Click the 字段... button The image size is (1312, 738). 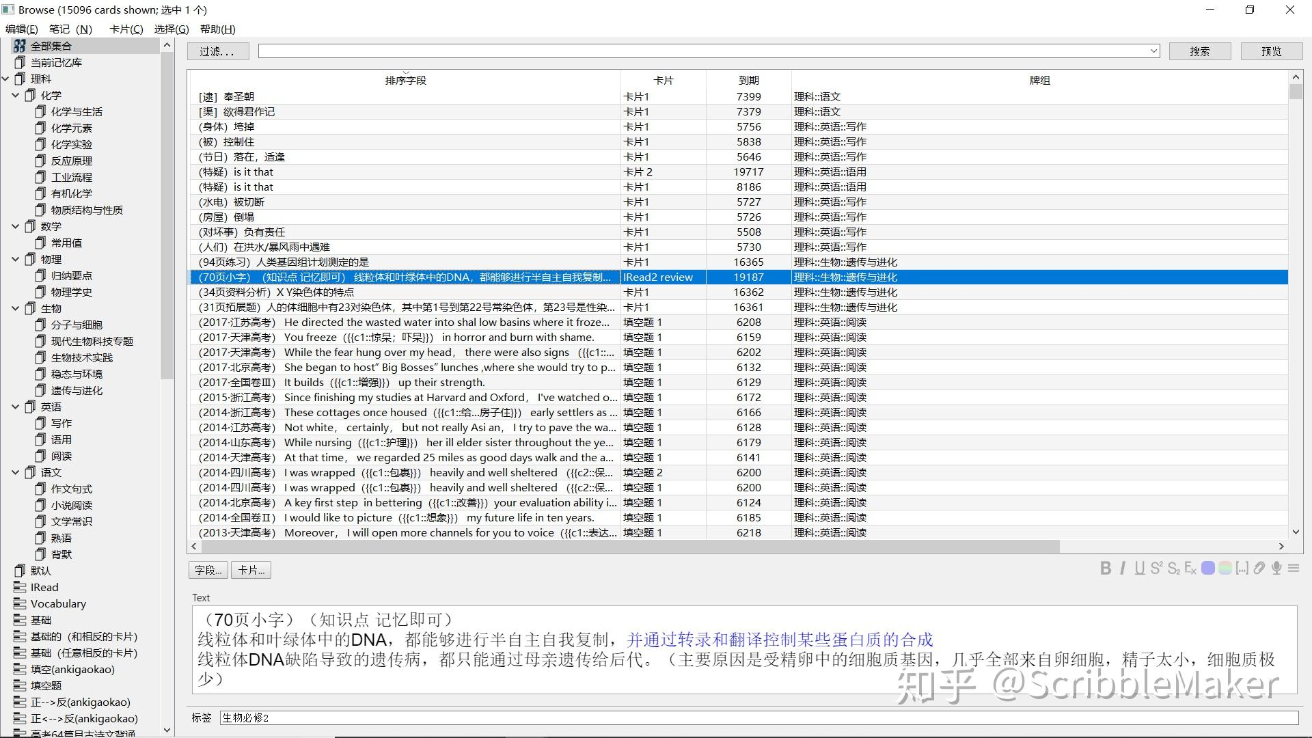click(x=208, y=570)
